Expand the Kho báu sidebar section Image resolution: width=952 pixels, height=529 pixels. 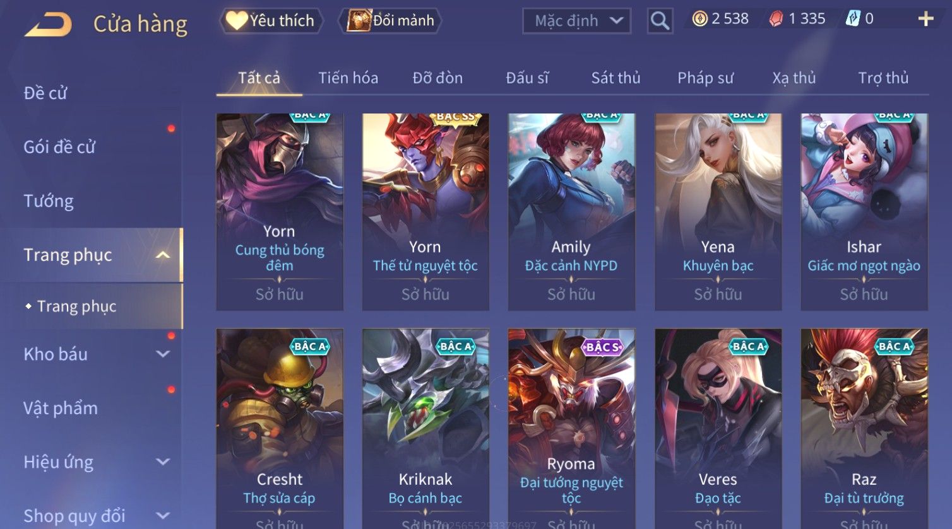162,354
